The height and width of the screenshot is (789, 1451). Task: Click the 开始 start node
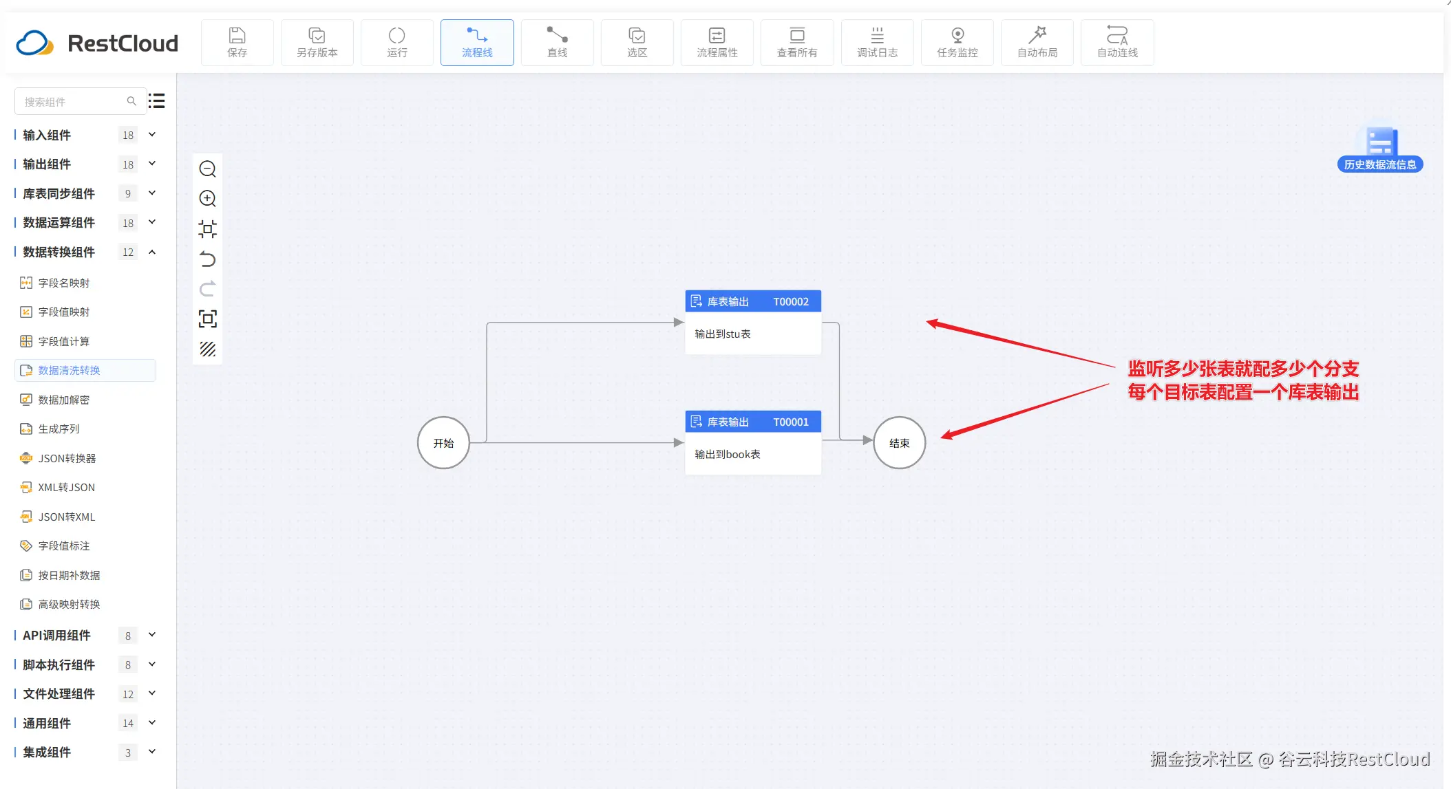[443, 443]
